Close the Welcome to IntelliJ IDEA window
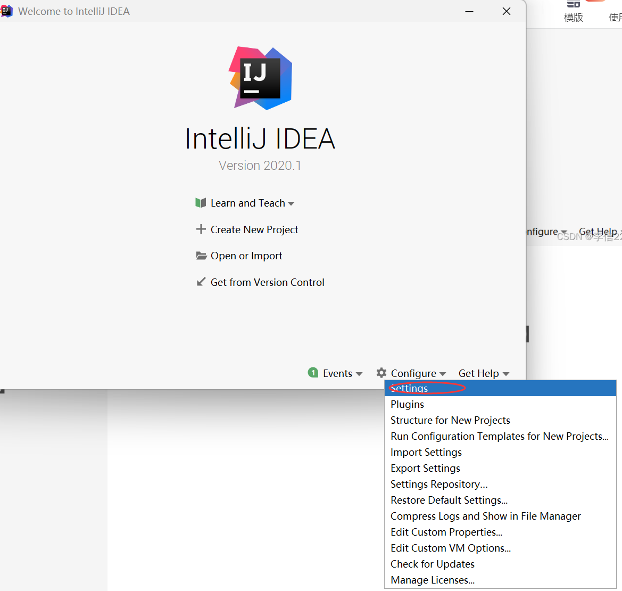 506,12
